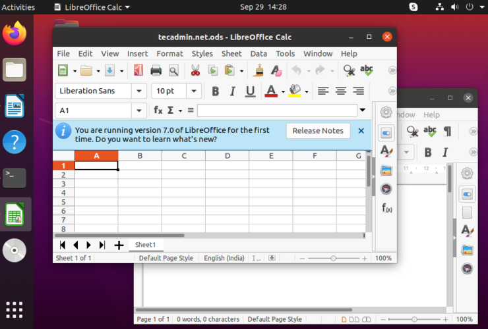Toggle italic formatting in Calc
The height and width of the screenshot is (329, 488).
point(233,91)
